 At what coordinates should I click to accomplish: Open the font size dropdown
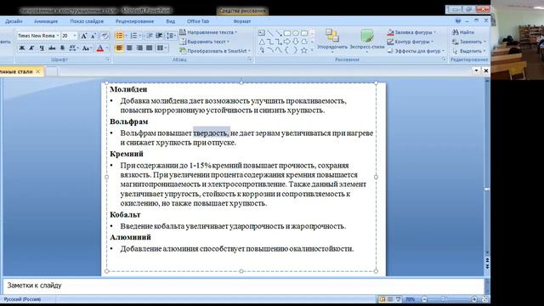(74, 36)
